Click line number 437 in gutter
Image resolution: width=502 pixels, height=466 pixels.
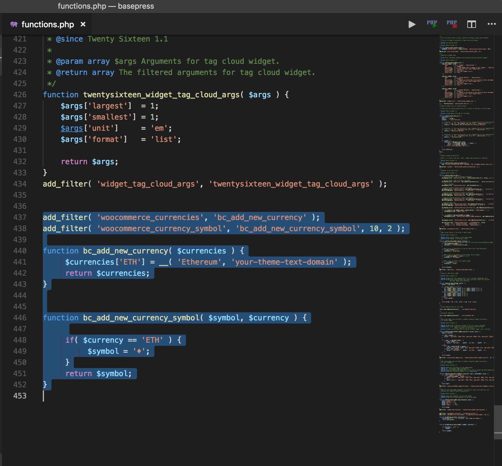click(x=20, y=218)
